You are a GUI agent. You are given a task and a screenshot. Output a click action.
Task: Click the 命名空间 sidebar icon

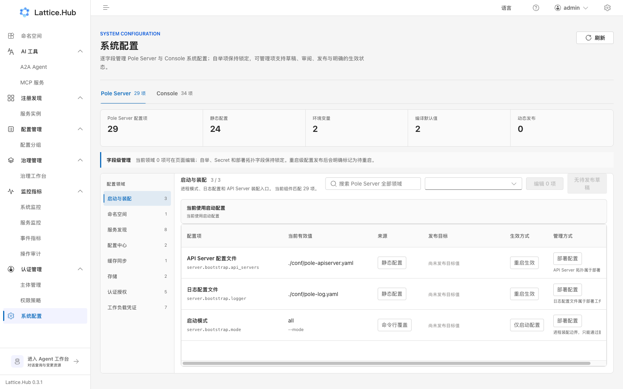click(x=11, y=36)
